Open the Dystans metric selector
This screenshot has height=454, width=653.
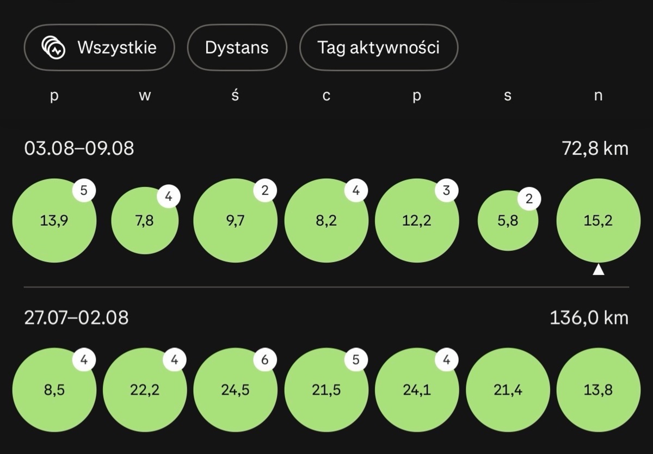click(x=237, y=47)
